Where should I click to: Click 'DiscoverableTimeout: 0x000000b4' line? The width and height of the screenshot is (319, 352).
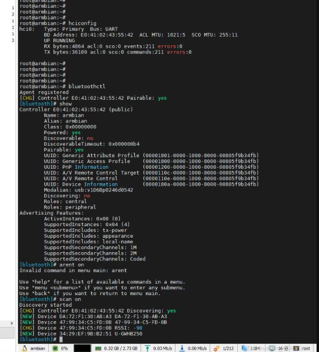[x=92, y=144]
